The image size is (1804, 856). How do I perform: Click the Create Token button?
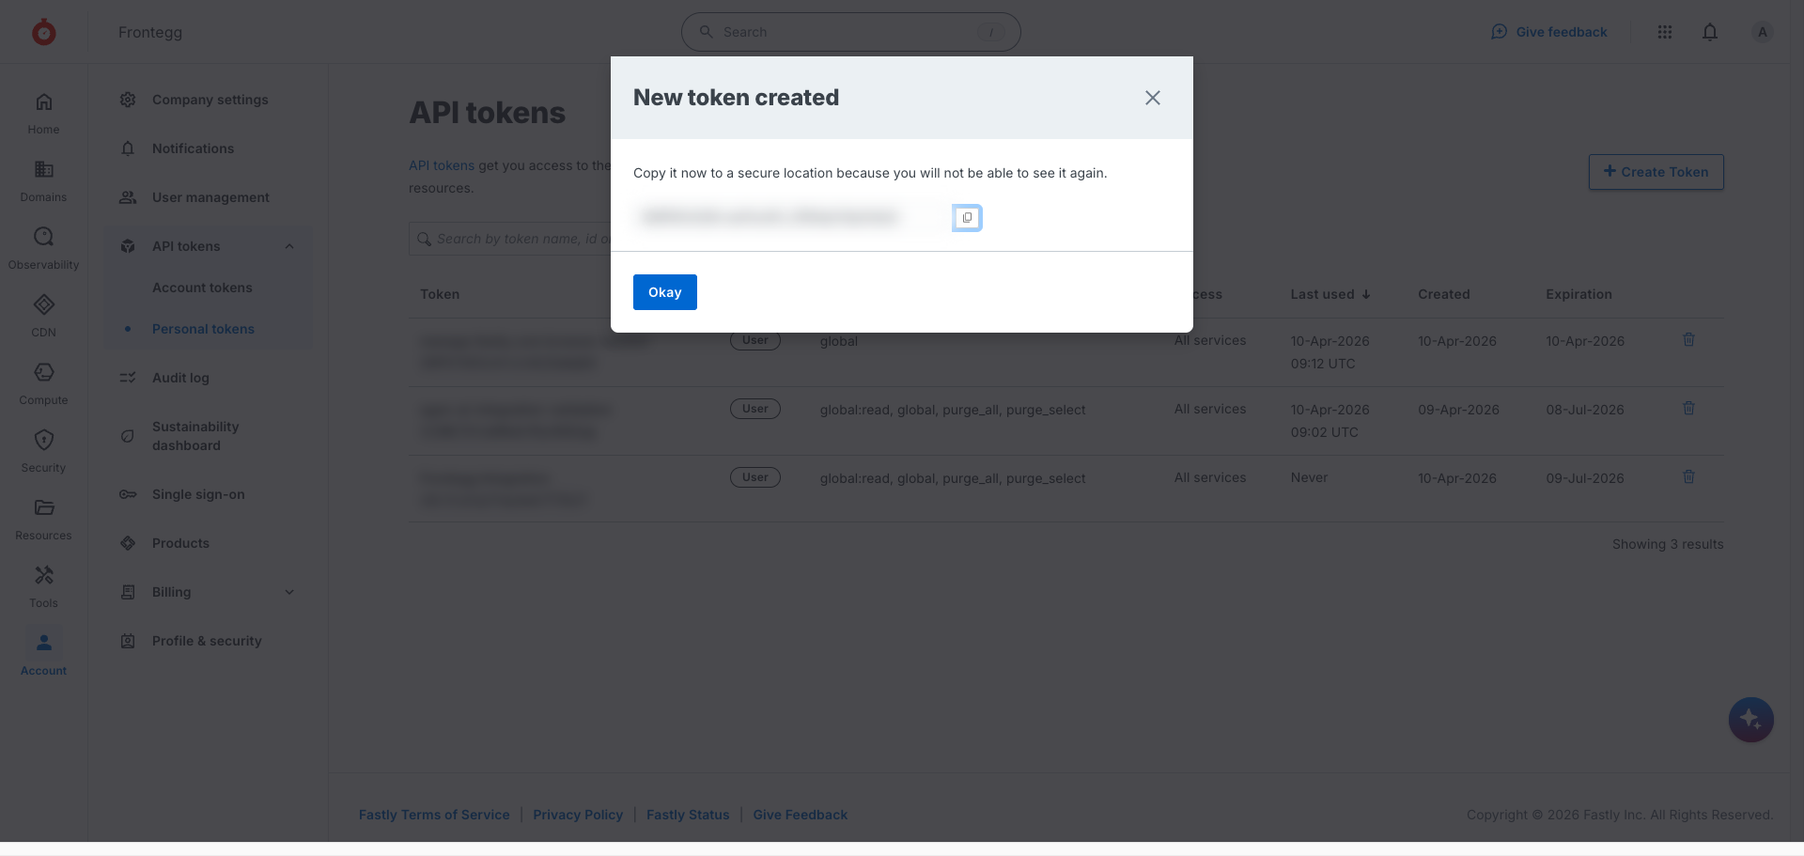[1656, 172]
